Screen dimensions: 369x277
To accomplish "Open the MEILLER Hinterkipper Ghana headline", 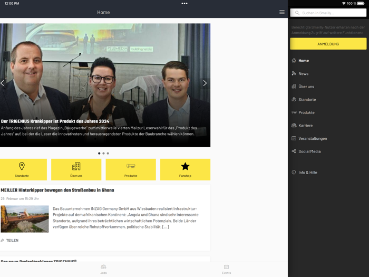I will [57, 190].
